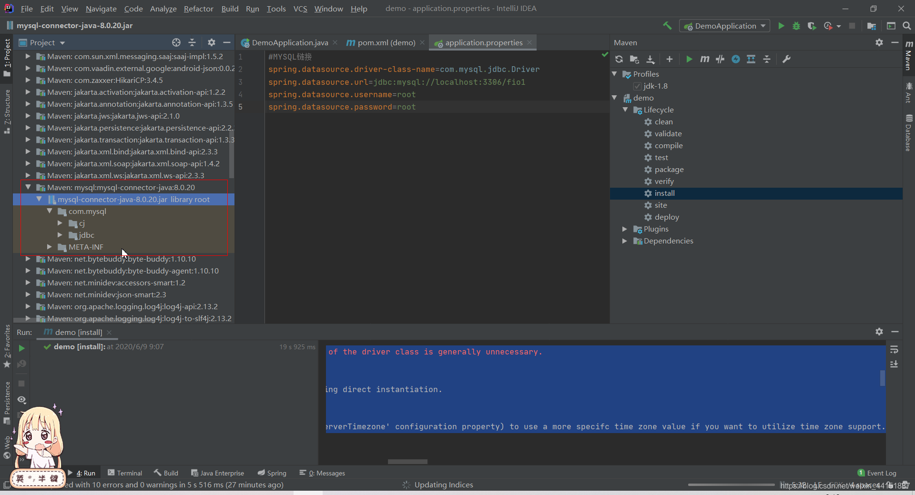Collapse all in Project panel
915x495 pixels.
tap(192, 42)
